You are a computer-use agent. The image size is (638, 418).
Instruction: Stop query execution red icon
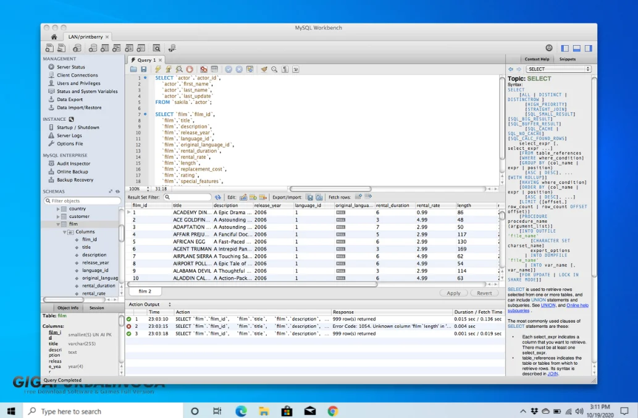pyautogui.click(x=190, y=70)
